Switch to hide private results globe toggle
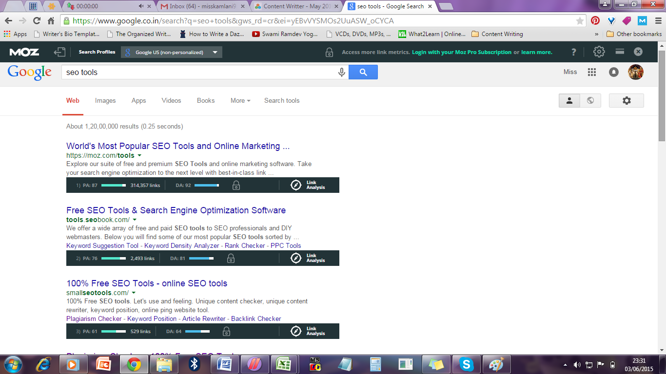This screenshot has height=374, width=666. 590,100
